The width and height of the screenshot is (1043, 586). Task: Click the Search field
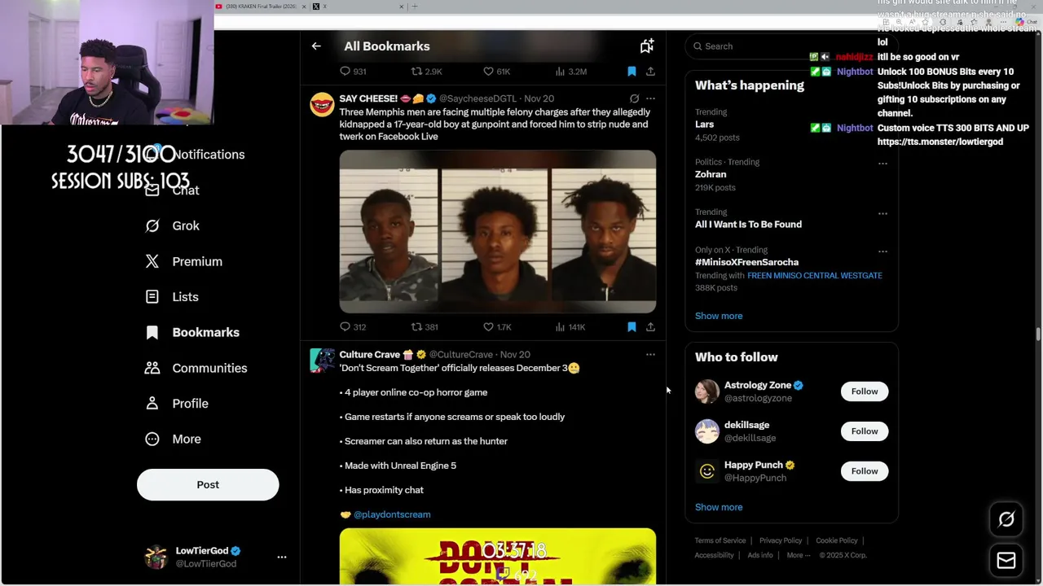click(x=790, y=46)
